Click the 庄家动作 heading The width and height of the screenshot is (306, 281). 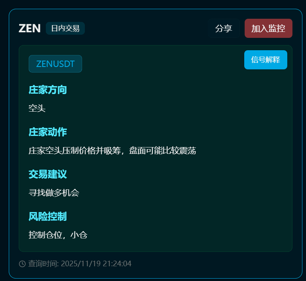tap(48, 132)
